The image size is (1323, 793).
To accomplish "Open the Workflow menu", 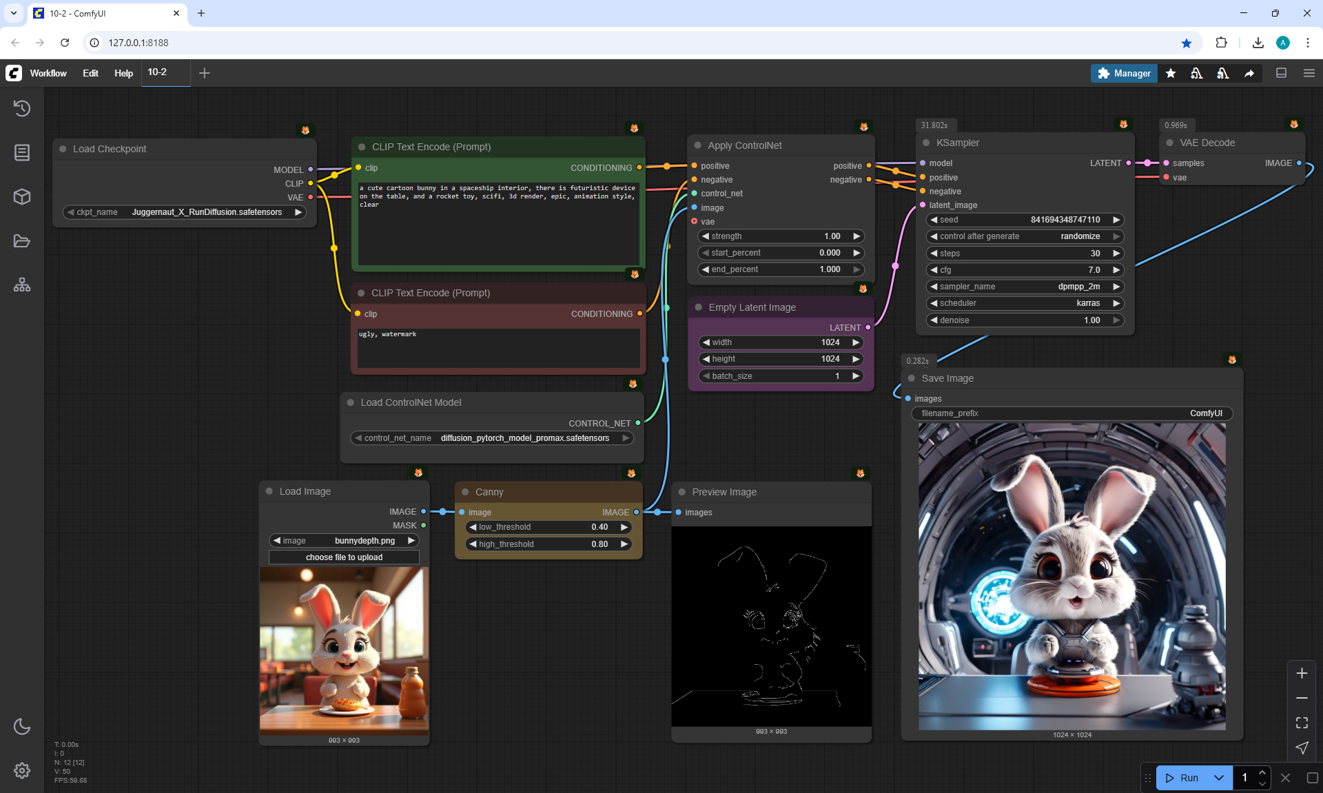I will [x=48, y=73].
